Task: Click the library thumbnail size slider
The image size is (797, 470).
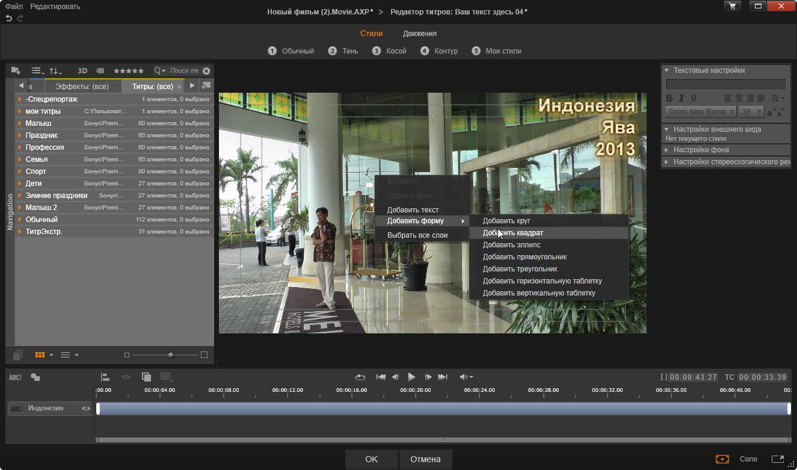Action: (171, 355)
